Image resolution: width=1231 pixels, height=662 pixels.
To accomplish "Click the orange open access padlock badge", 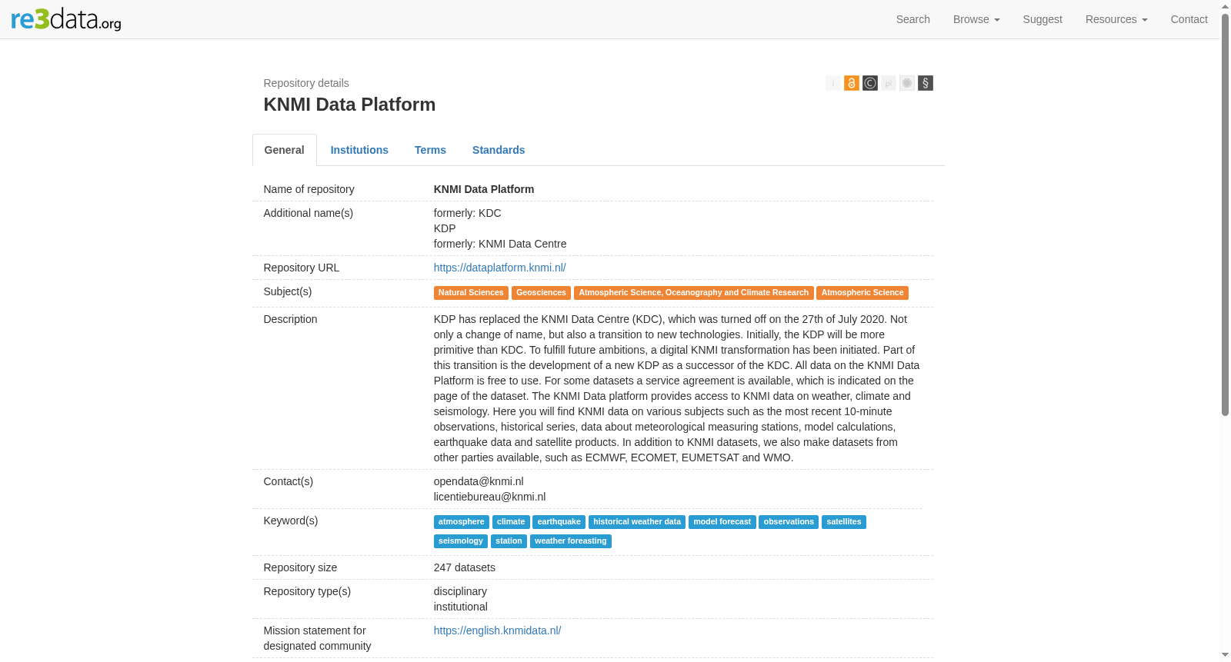I will (852, 83).
